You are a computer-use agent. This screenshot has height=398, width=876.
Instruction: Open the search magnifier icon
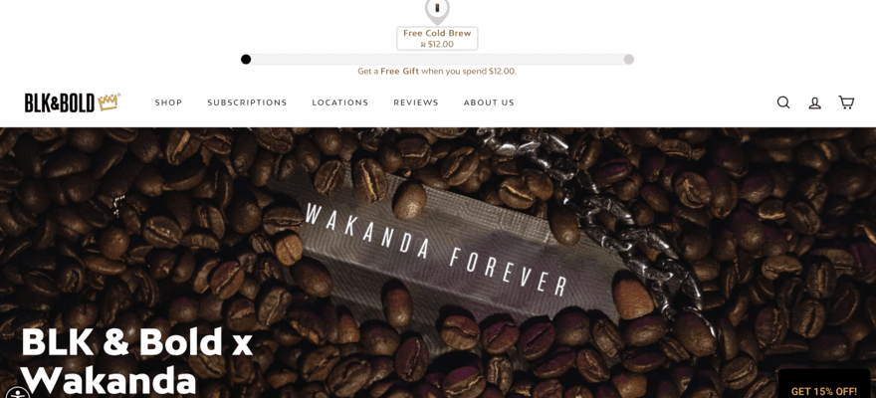point(783,102)
